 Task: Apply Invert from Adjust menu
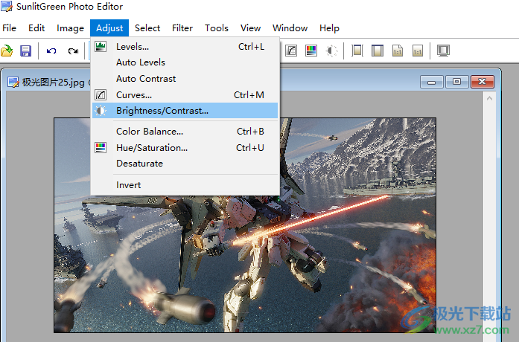[x=185, y=185]
